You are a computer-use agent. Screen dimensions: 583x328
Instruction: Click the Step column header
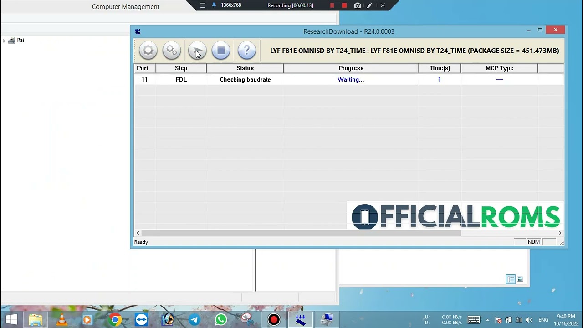(x=181, y=68)
